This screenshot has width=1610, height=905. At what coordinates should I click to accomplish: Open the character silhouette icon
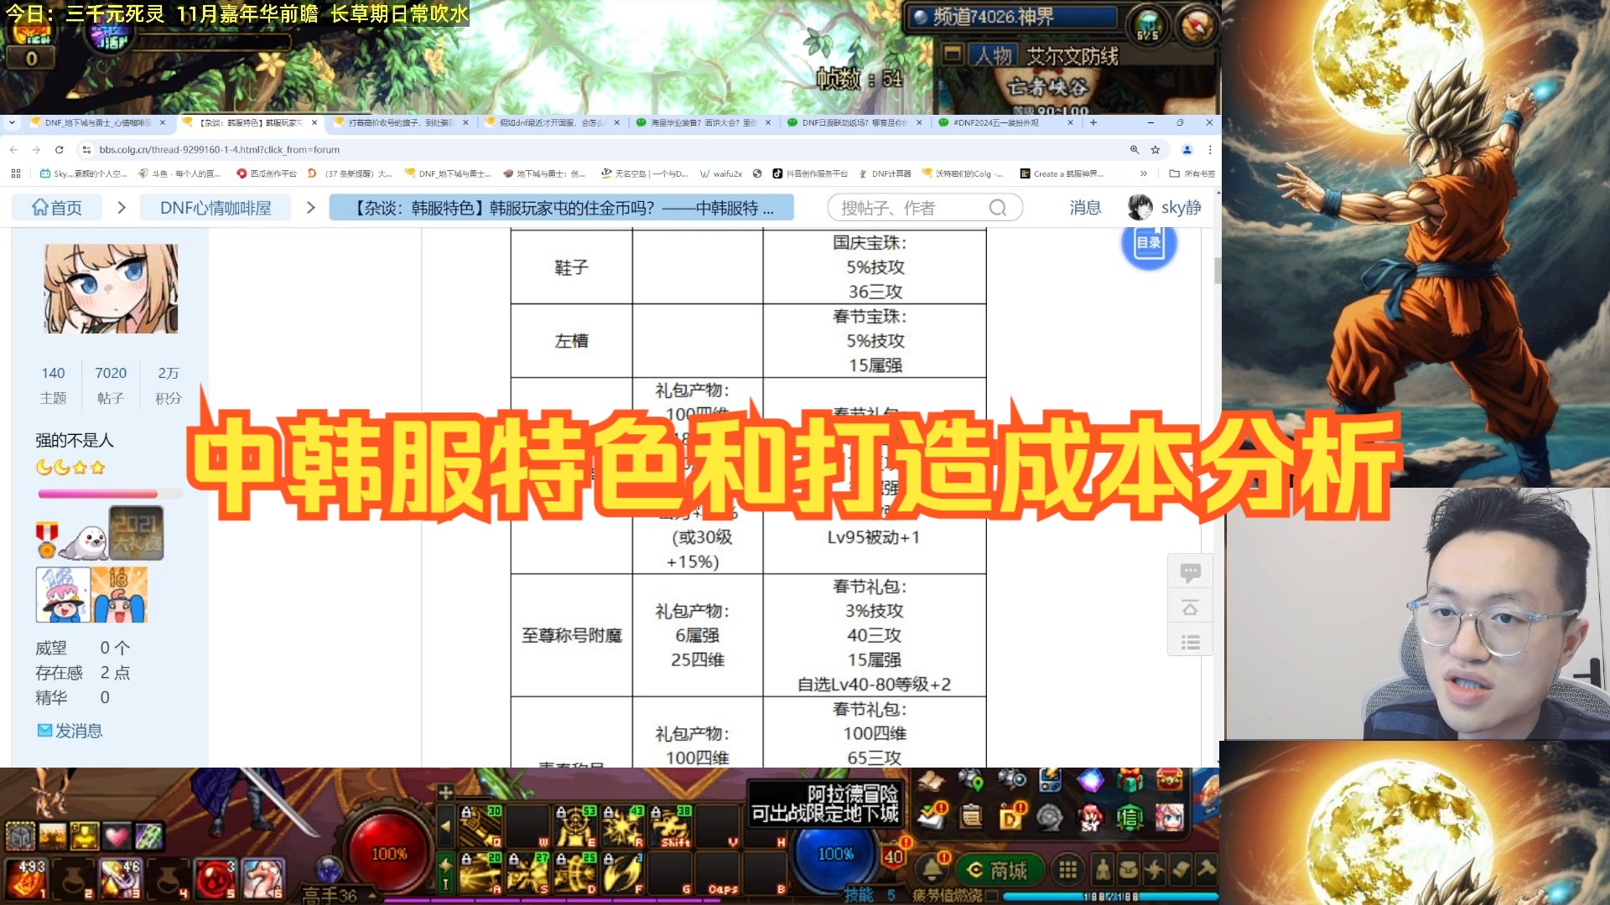pos(1104,871)
